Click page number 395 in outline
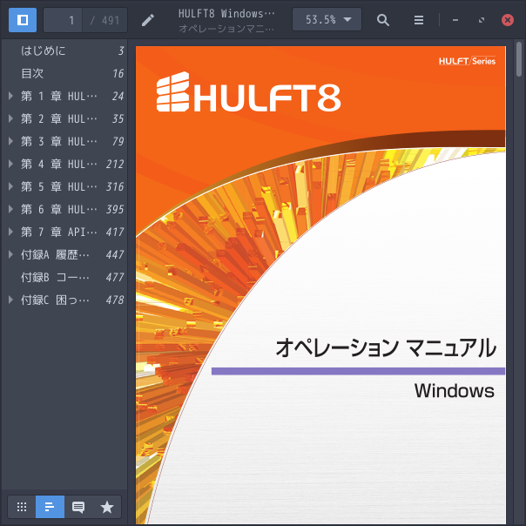The width and height of the screenshot is (526, 526). 115,209
